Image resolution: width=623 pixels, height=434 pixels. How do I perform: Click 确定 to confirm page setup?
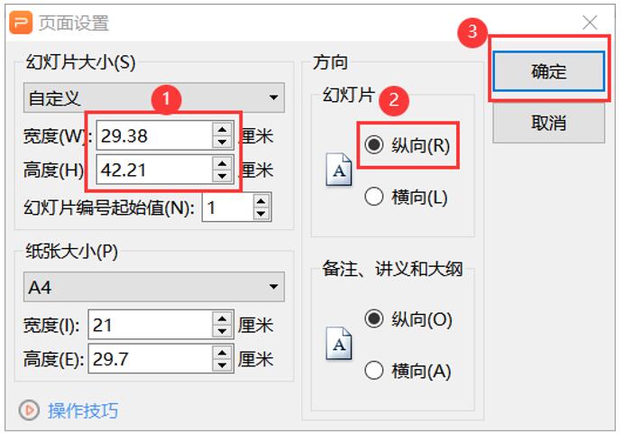[x=548, y=71]
